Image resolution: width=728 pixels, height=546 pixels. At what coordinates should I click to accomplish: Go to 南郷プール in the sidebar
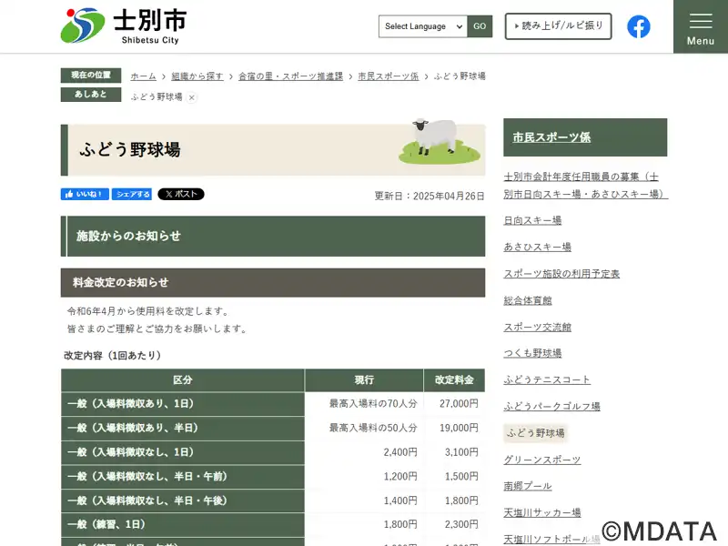tap(528, 486)
